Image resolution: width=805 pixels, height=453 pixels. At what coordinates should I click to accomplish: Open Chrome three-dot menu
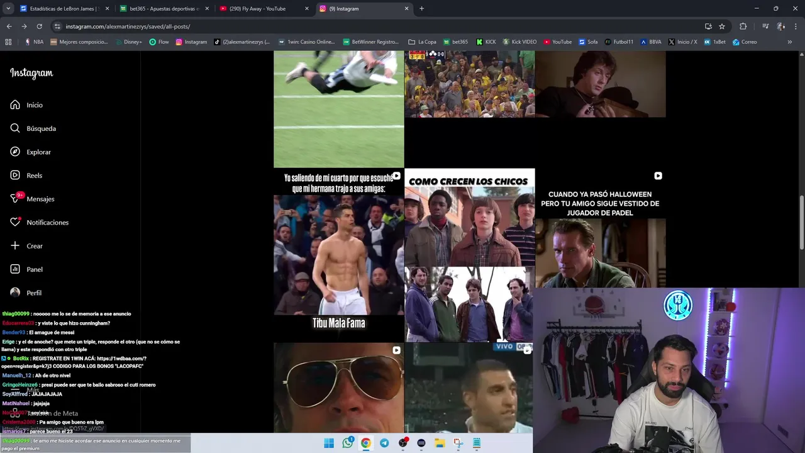796,26
